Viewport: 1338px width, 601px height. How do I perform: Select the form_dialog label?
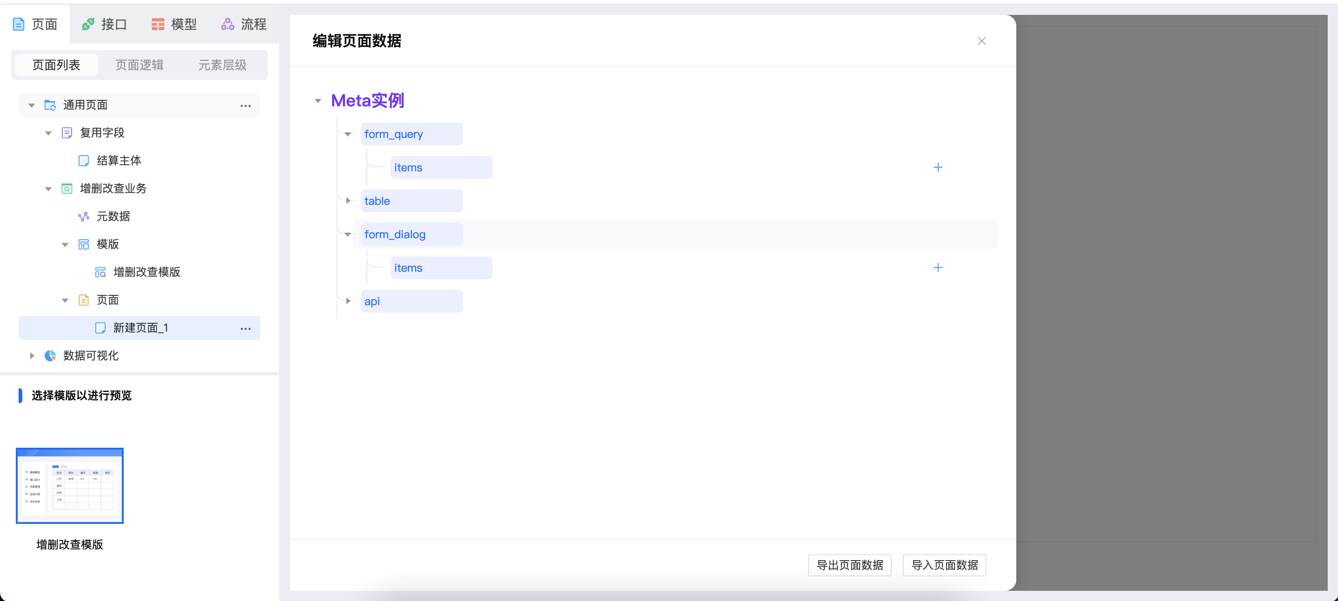(x=411, y=235)
